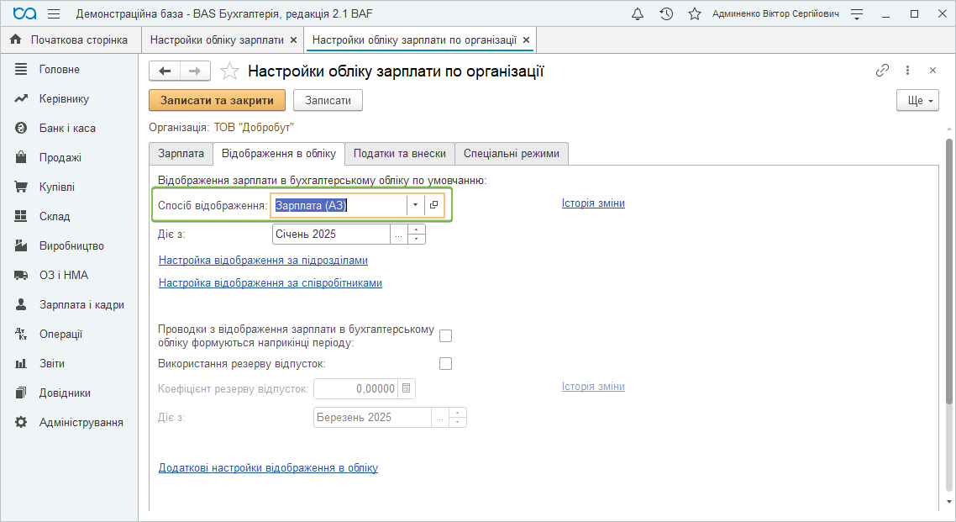Screen dimensions: 956x522
Task: Open Настройка відображення за підрозділами link
Action: click(x=263, y=261)
